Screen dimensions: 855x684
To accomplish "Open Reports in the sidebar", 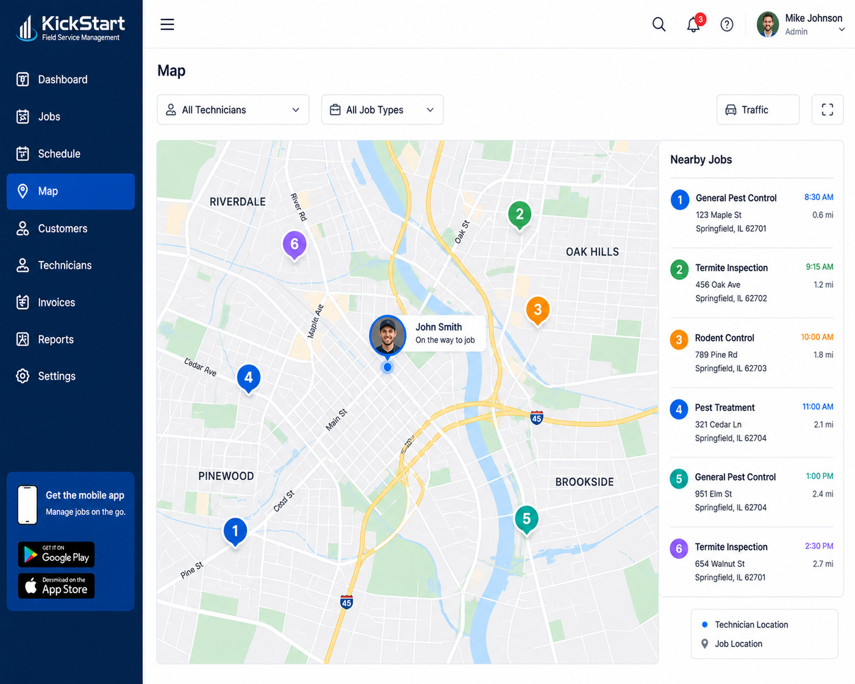I will [71, 340].
